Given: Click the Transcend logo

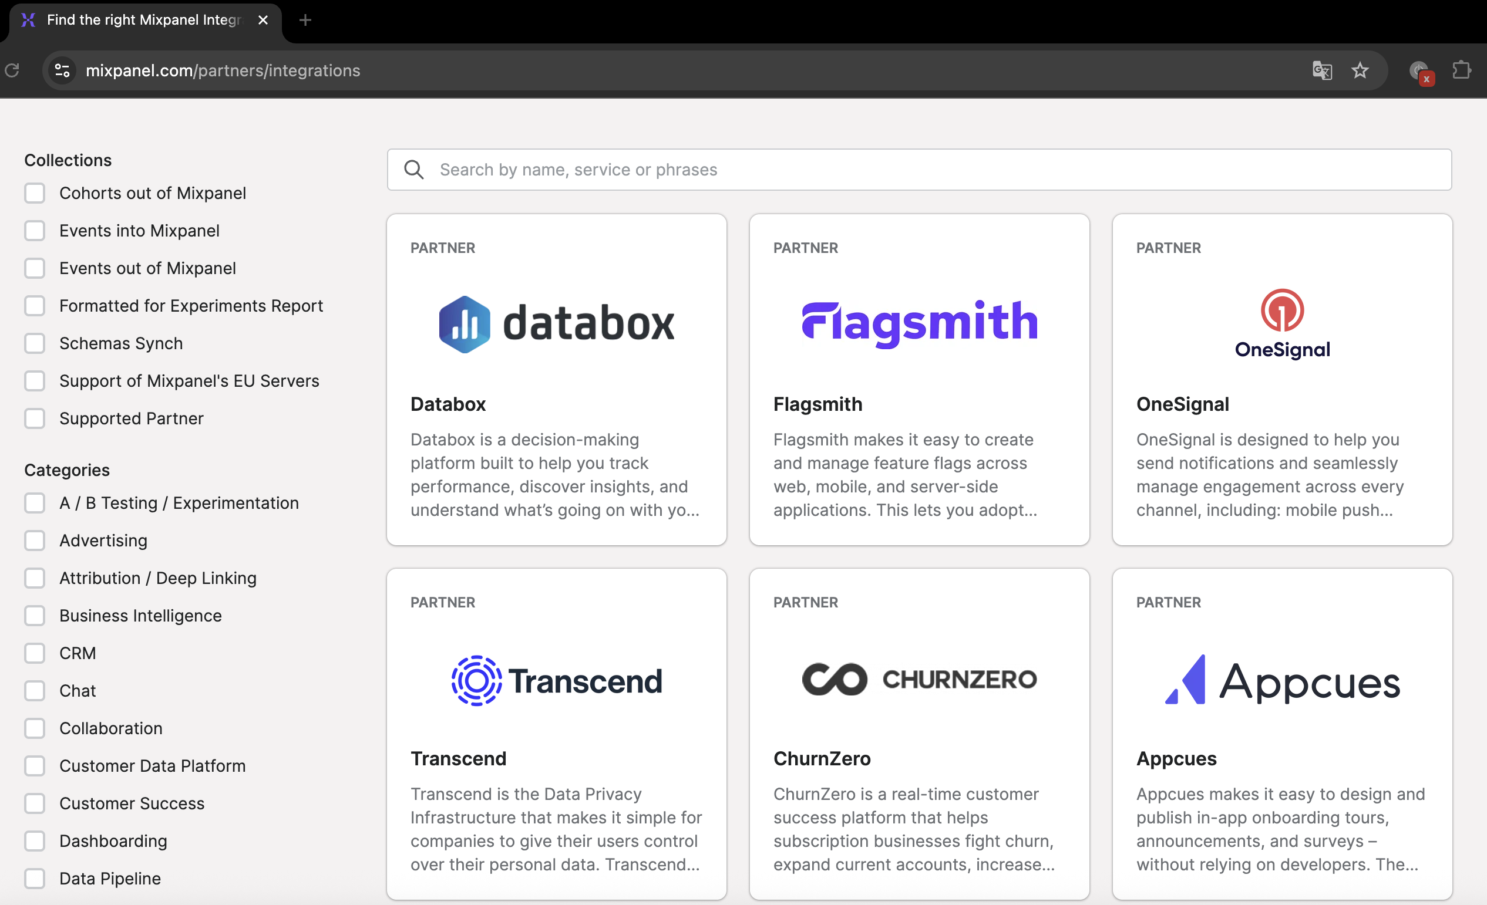Looking at the screenshot, I should [x=556, y=681].
